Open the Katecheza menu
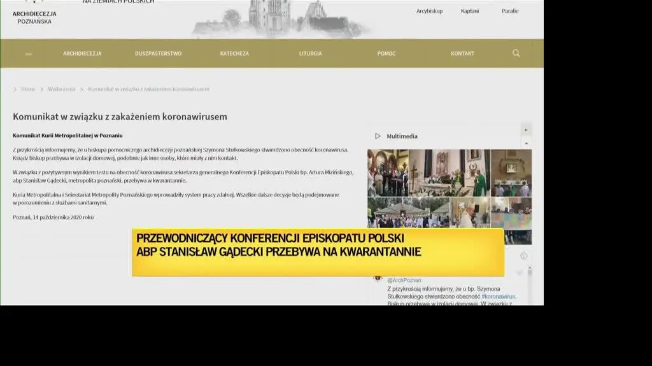The image size is (652, 366). click(234, 53)
